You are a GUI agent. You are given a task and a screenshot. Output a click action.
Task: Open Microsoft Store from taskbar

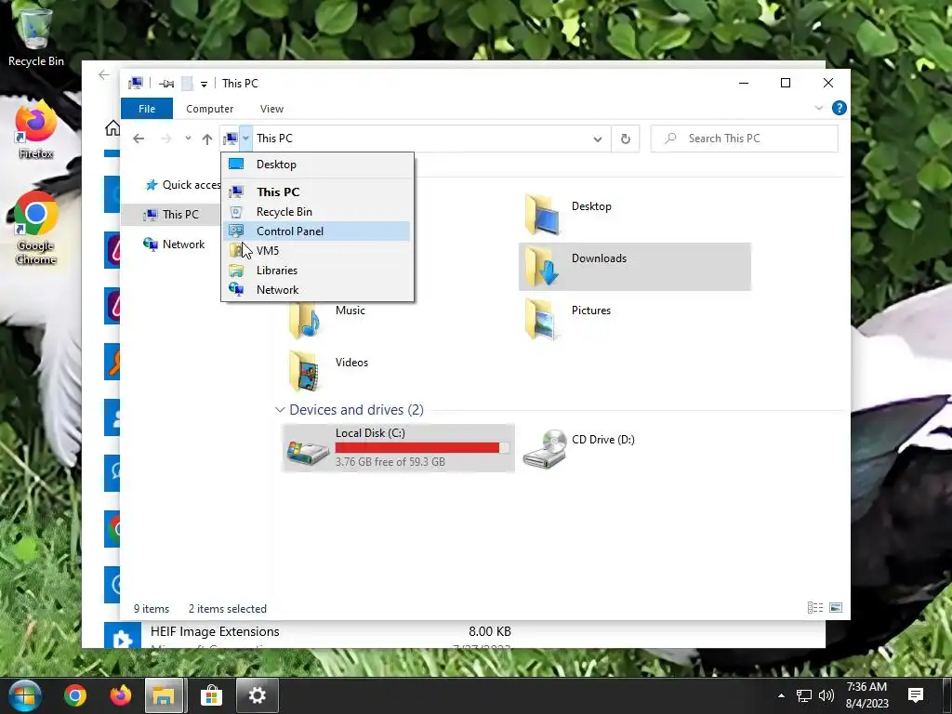point(211,695)
